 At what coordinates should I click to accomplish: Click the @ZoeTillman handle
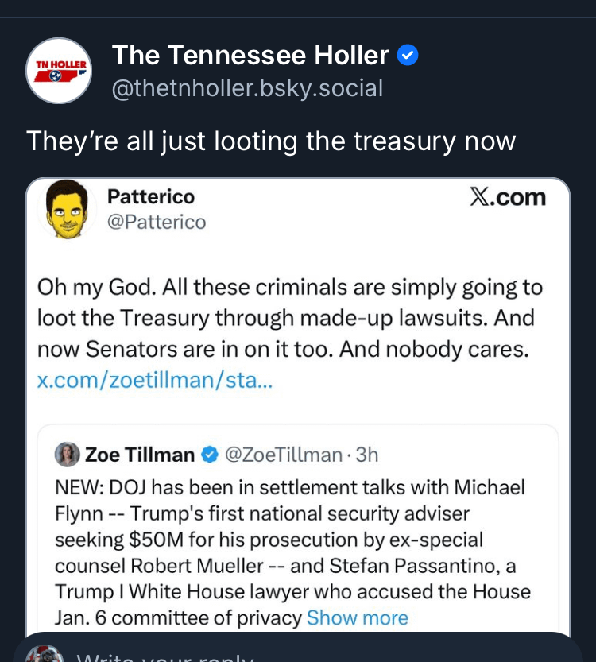pos(284,455)
